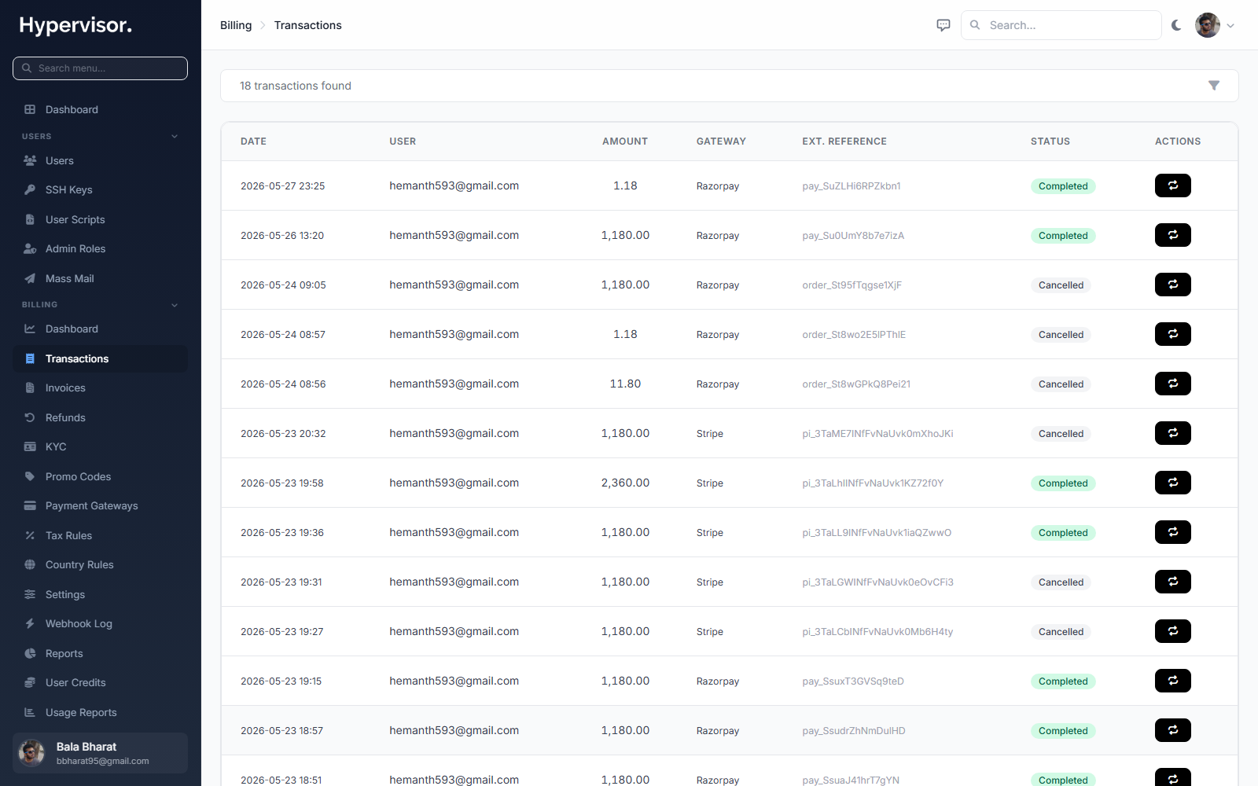Image resolution: width=1258 pixels, height=786 pixels.
Task: Click refresh action for 2026-05-23 19:31 transaction
Action: click(x=1172, y=582)
